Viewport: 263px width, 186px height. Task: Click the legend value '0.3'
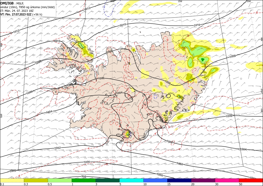pos(26,184)
